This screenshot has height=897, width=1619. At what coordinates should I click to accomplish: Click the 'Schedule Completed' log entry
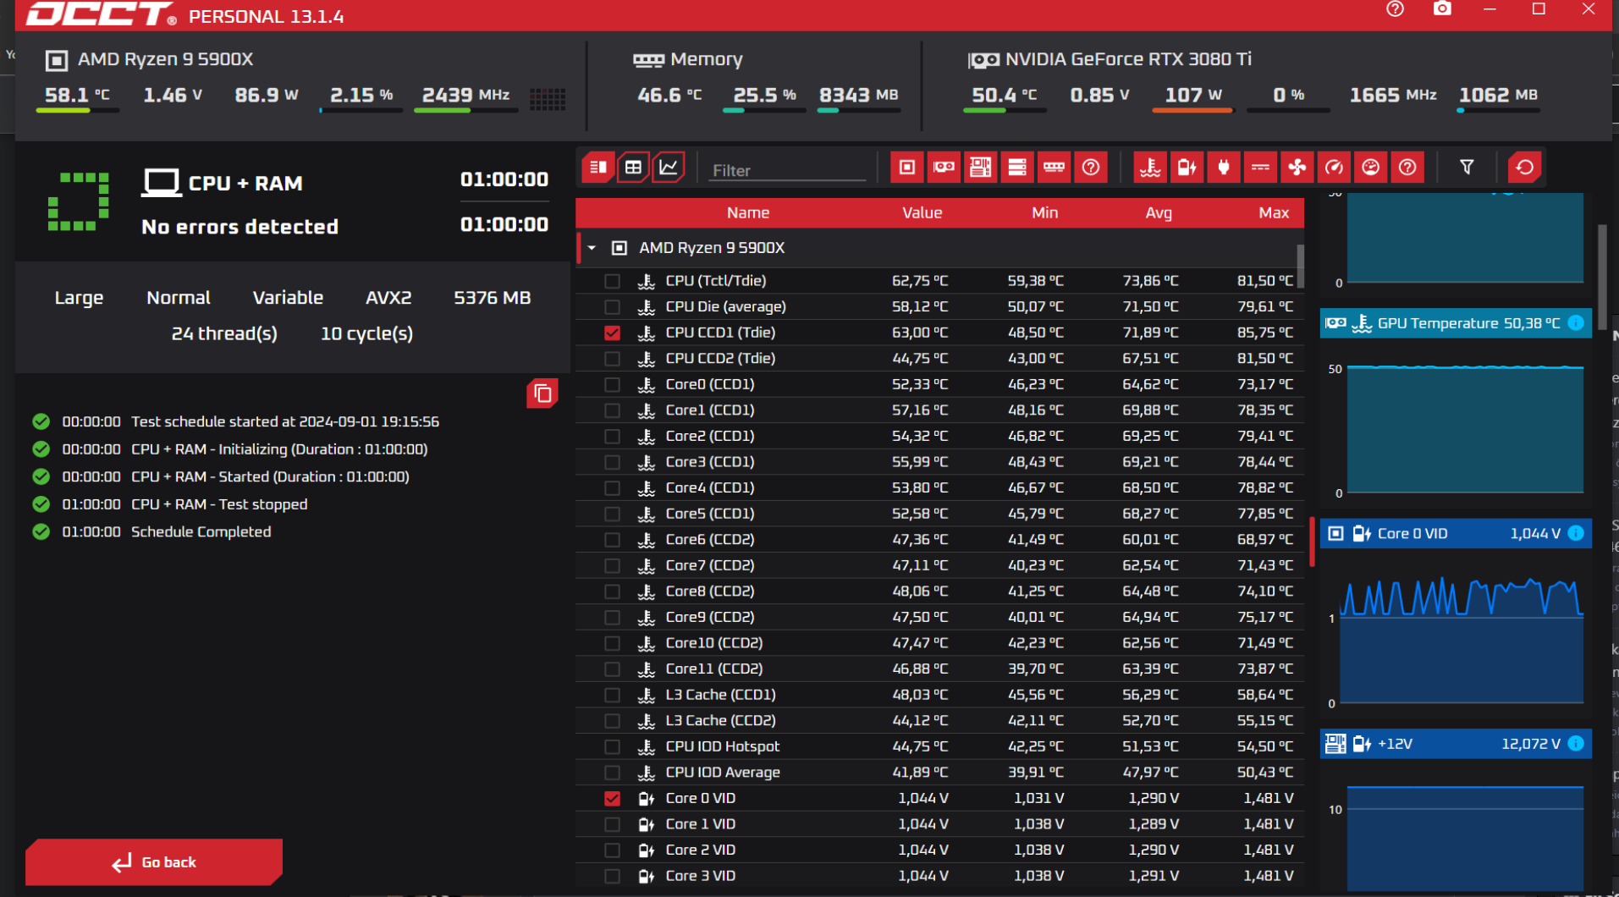201,531
